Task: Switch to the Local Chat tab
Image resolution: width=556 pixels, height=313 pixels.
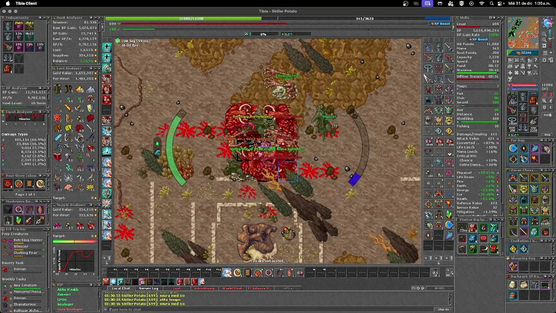Action: [x=121, y=288]
